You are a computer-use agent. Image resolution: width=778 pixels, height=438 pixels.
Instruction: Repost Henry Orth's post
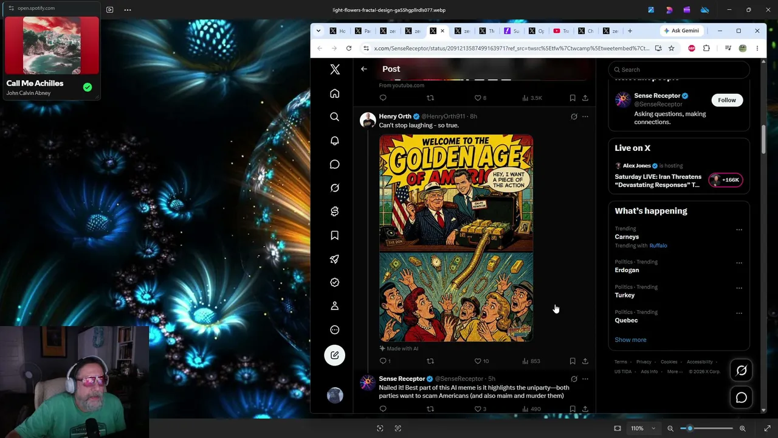point(430,361)
